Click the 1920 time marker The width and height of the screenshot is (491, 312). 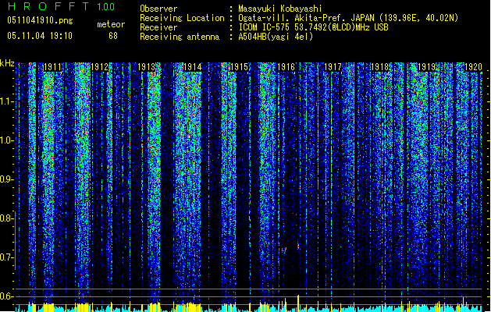point(473,67)
